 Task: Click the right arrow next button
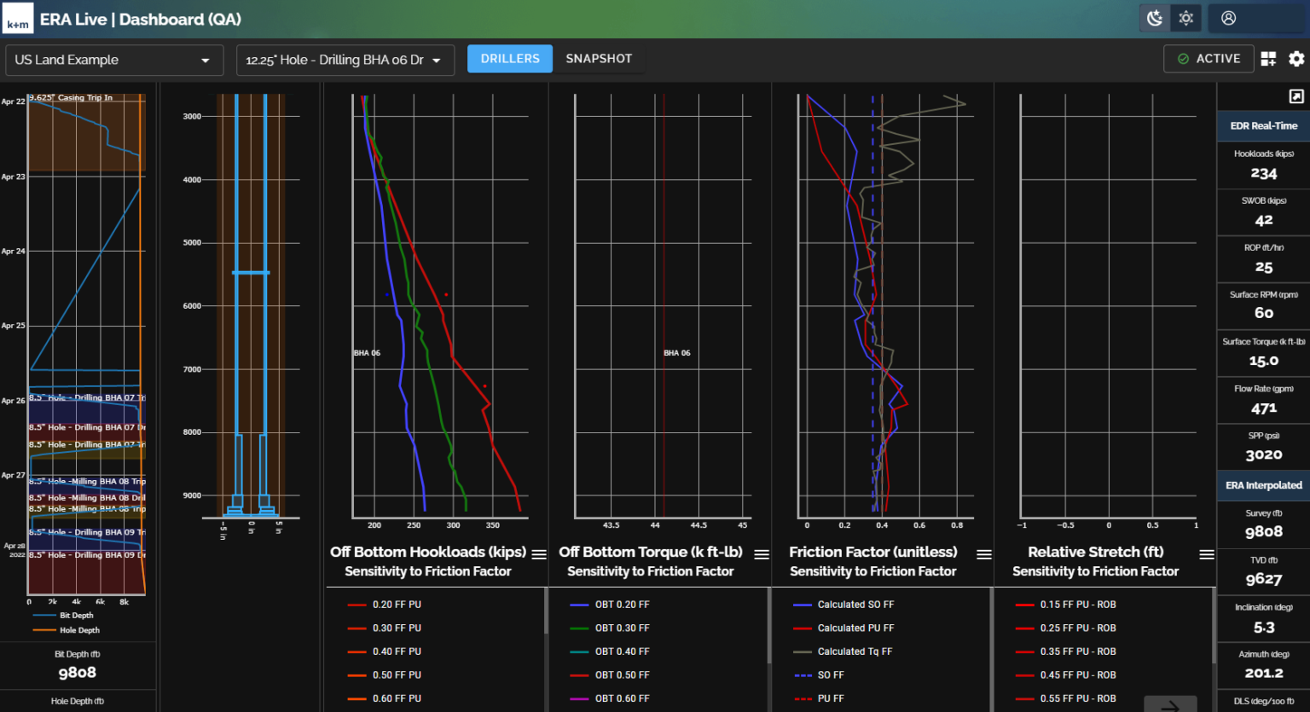click(1170, 705)
